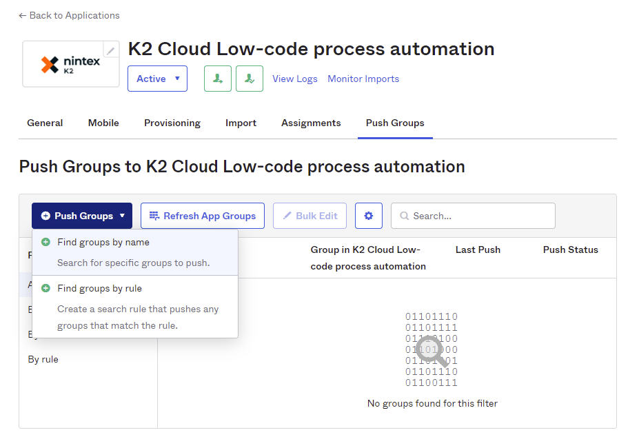This screenshot has height=448, width=639.
Task: Click the assign users person icon button
Action: pyautogui.click(x=217, y=79)
